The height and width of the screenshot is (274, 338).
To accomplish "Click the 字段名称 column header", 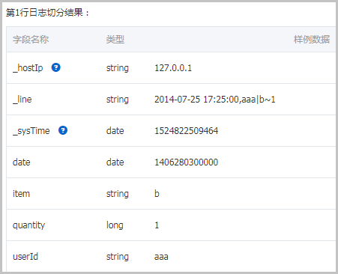I will coord(31,40).
